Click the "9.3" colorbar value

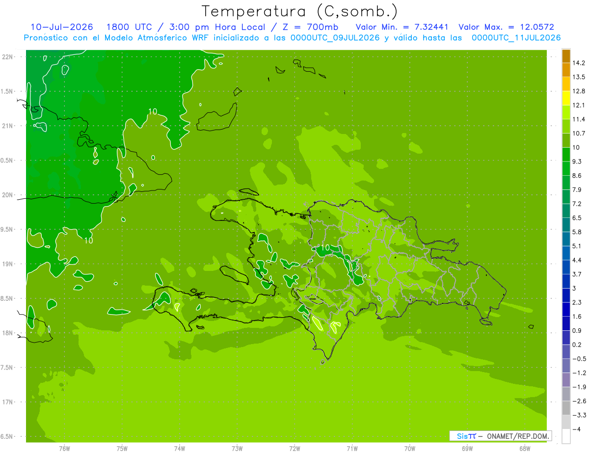tap(577, 161)
